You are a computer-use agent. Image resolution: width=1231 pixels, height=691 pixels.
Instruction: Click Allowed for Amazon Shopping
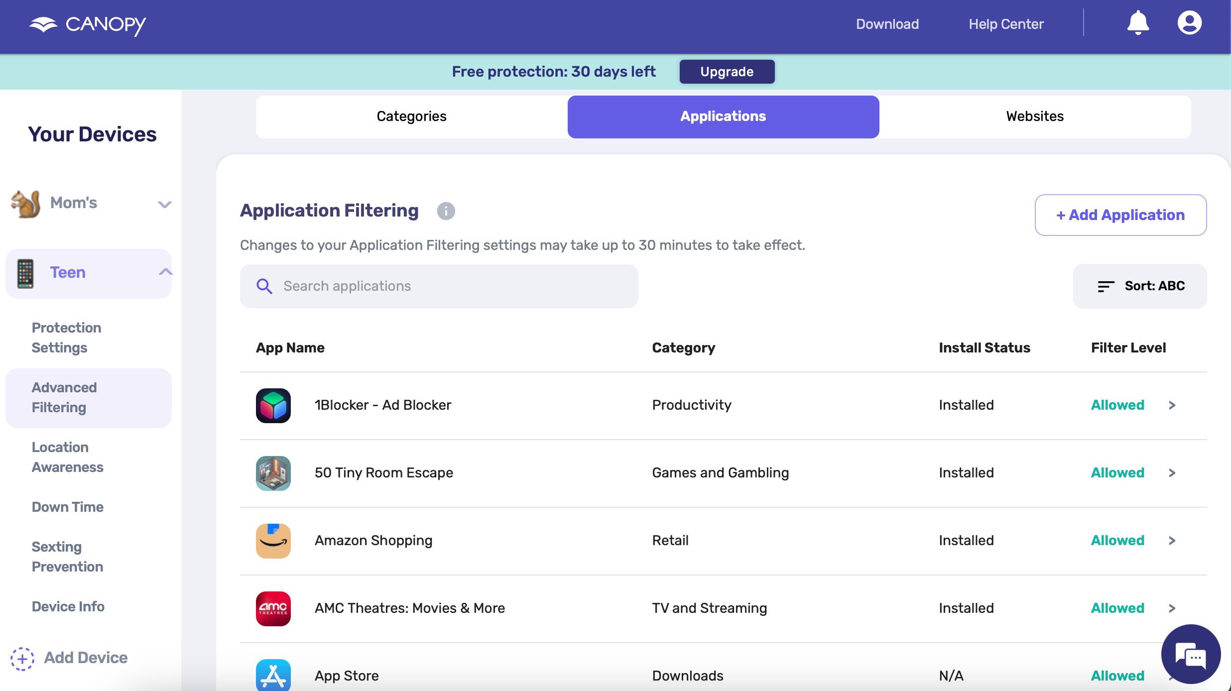(x=1117, y=541)
